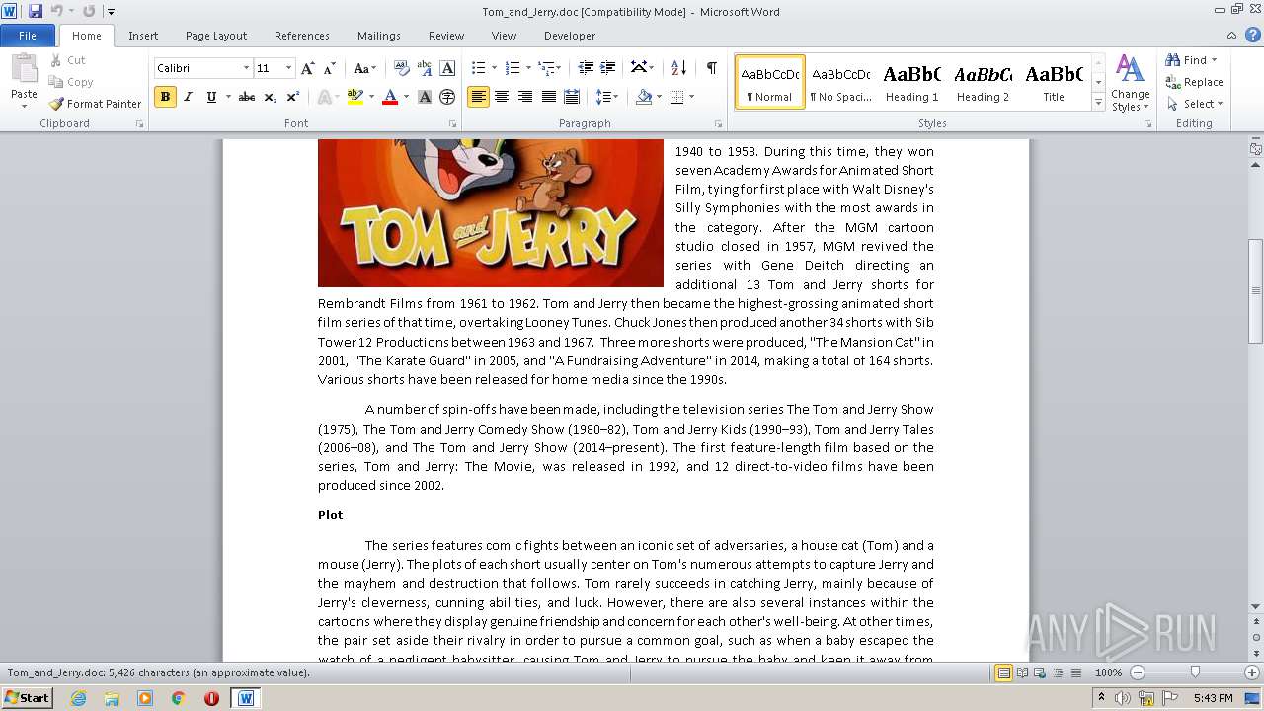Open the bullets list dropdown
Viewport: 1264px width, 711px height.
coord(495,68)
